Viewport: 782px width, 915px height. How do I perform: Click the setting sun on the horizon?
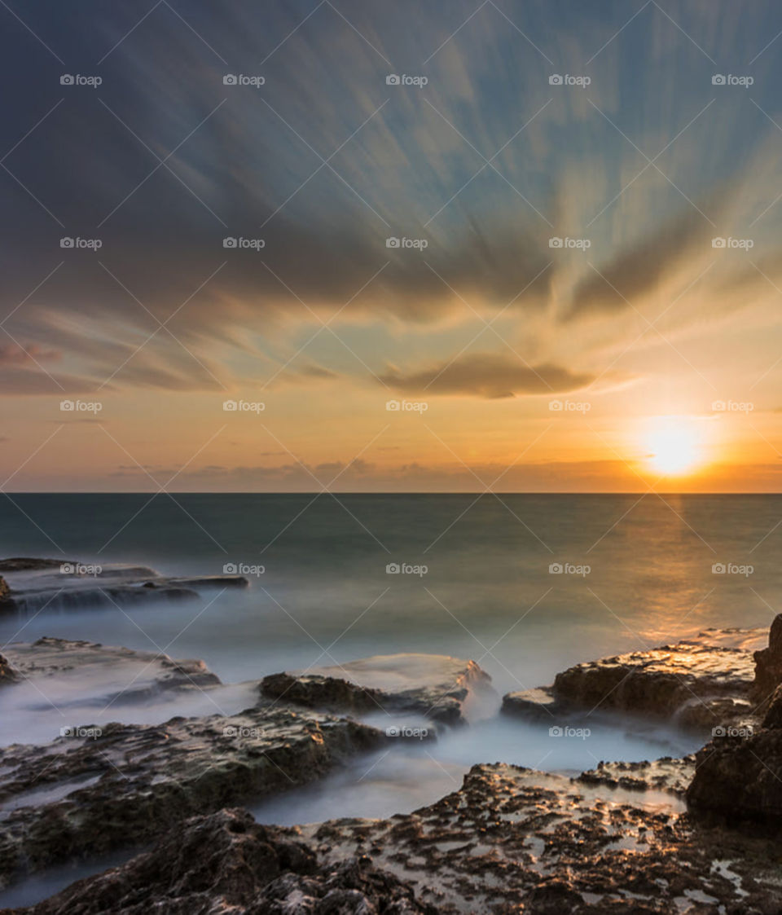tap(671, 447)
